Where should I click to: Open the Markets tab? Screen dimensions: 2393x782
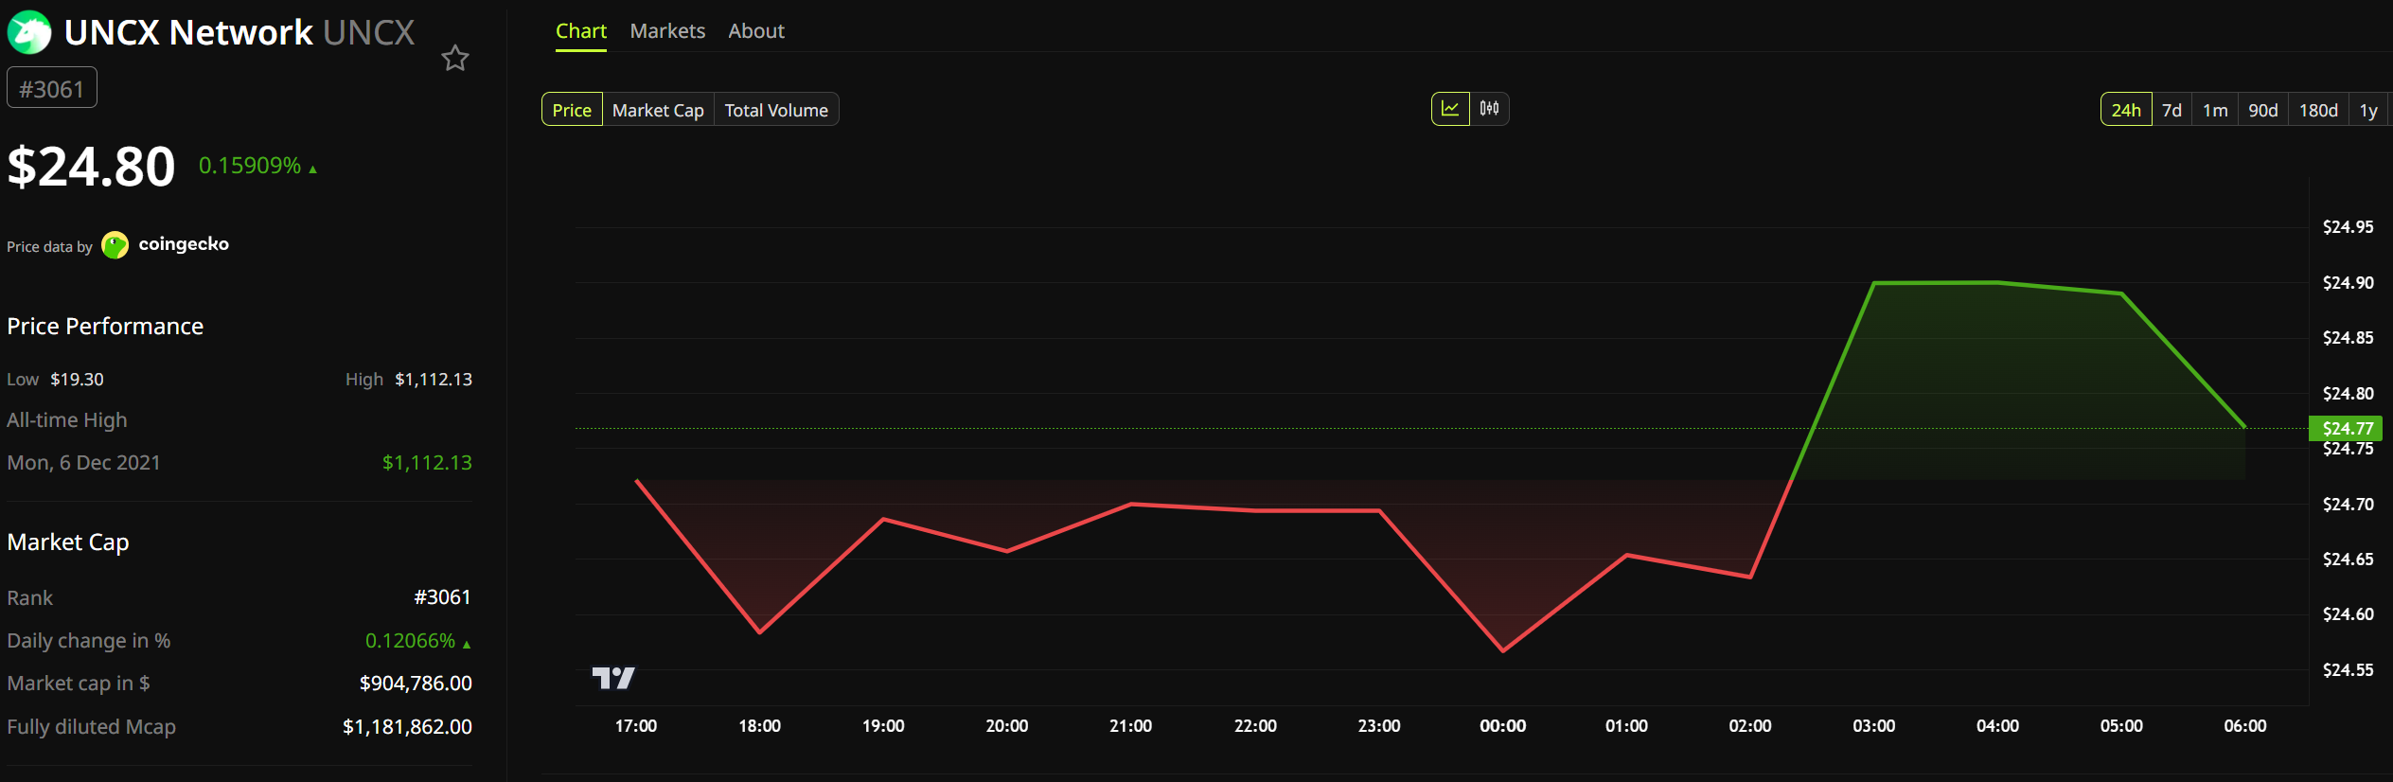pos(667,31)
